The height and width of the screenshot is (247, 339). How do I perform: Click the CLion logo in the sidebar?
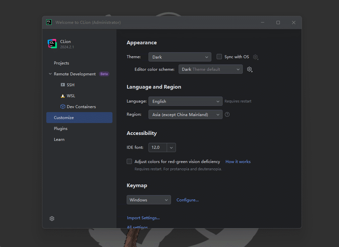[x=52, y=44]
